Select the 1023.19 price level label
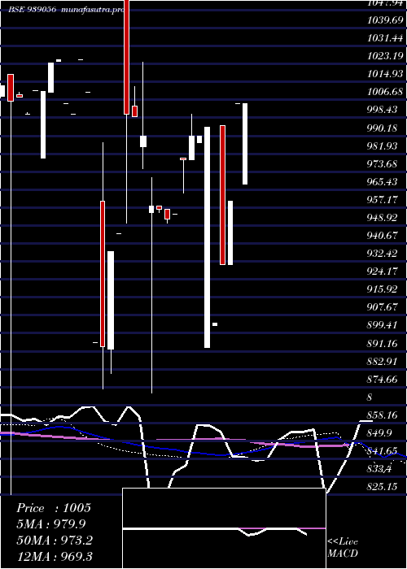Image resolution: width=407 pixels, height=569 pixels. tap(385, 56)
